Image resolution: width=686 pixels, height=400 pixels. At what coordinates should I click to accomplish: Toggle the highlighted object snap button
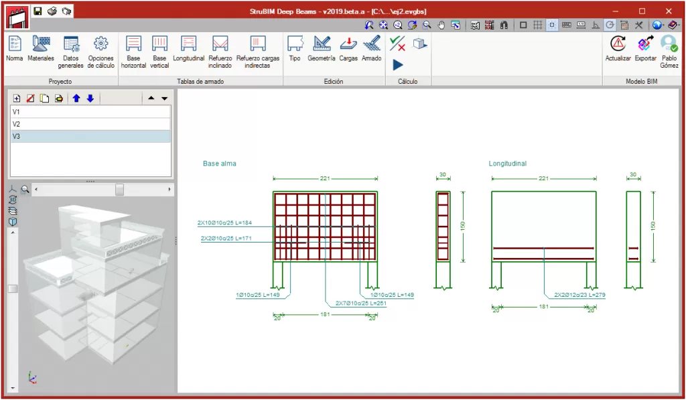point(552,25)
